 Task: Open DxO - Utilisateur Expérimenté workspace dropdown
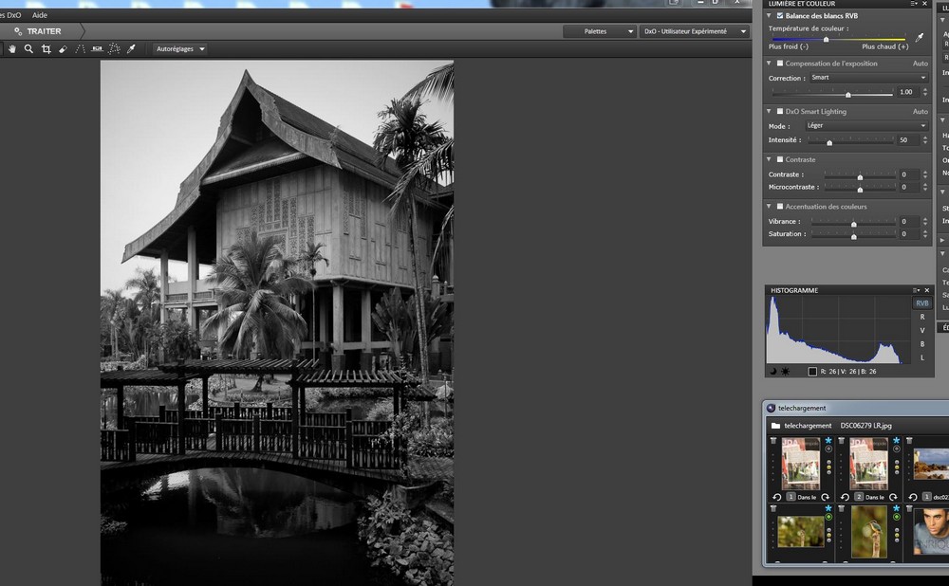point(695,31)
